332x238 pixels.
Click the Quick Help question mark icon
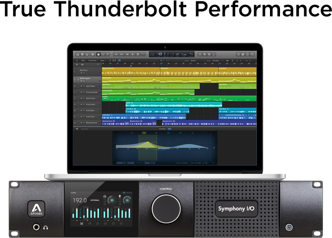(x=93, y=54)
